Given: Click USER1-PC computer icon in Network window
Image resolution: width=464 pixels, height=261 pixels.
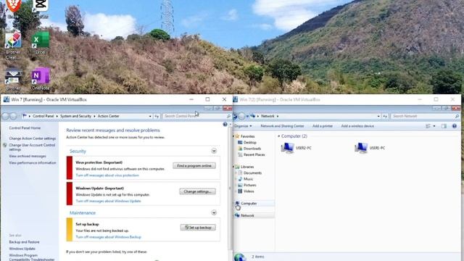Looking at the screenshot, I should pos(361,148).
